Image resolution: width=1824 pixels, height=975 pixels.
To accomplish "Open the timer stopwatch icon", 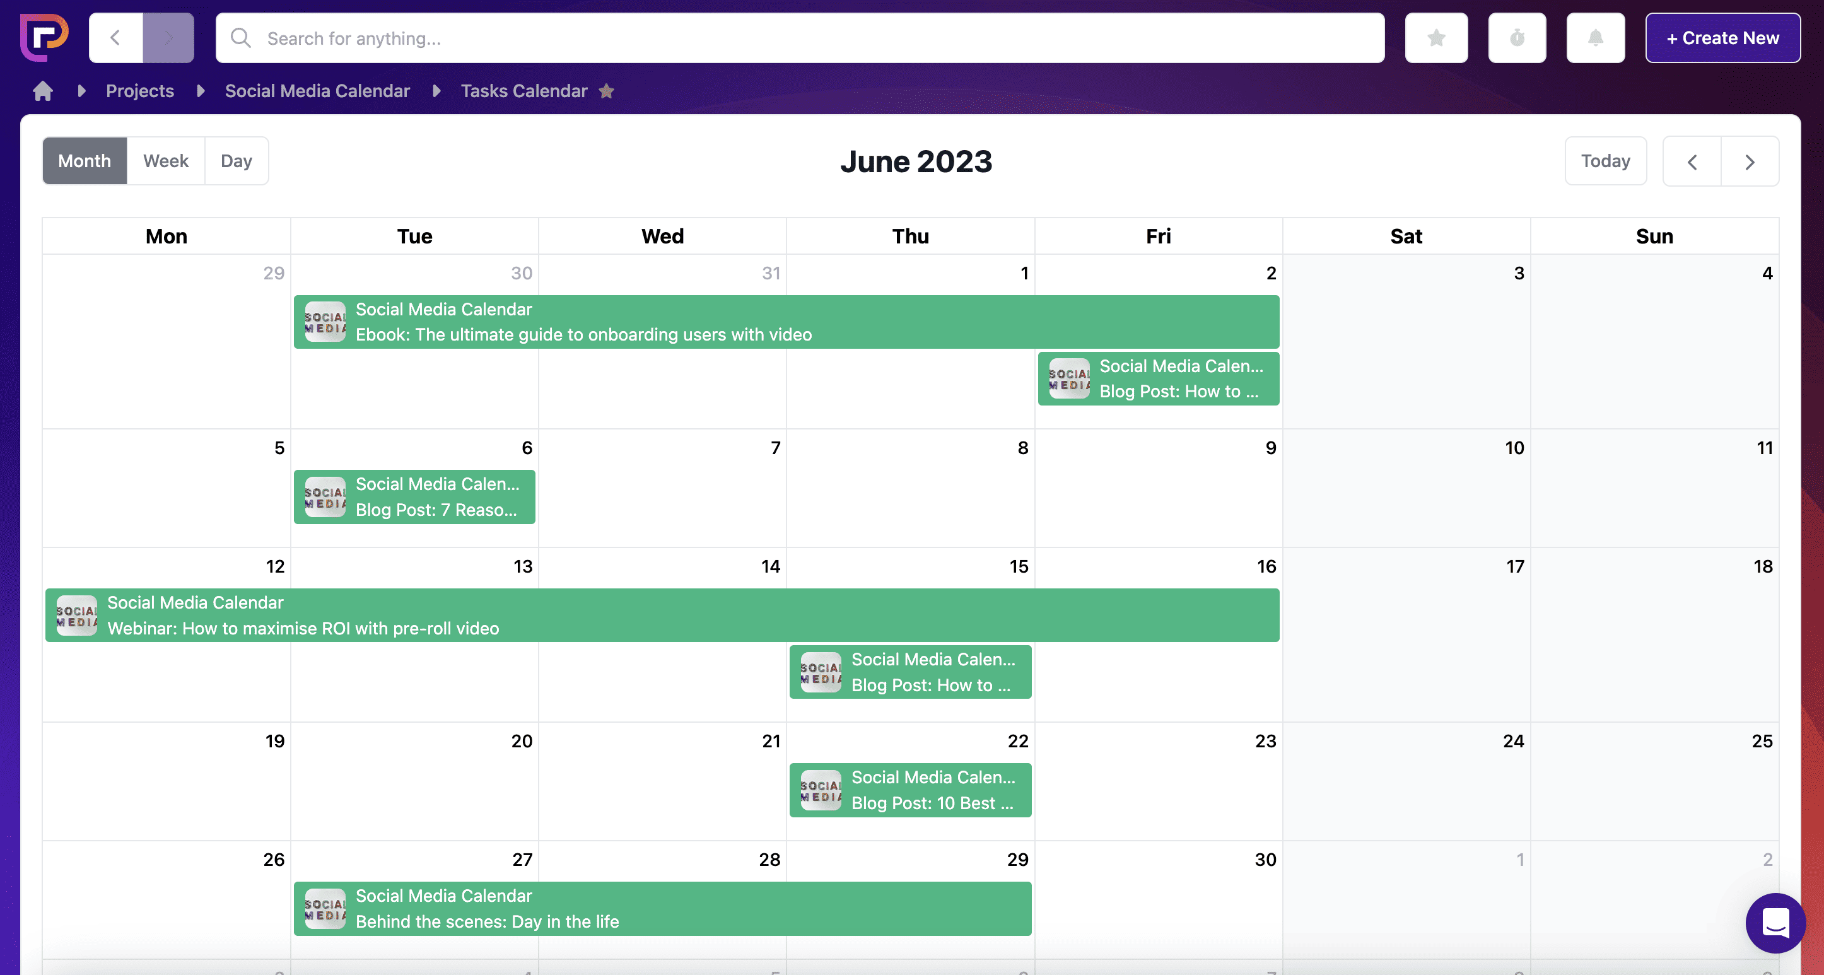I will click(1517, 38).
